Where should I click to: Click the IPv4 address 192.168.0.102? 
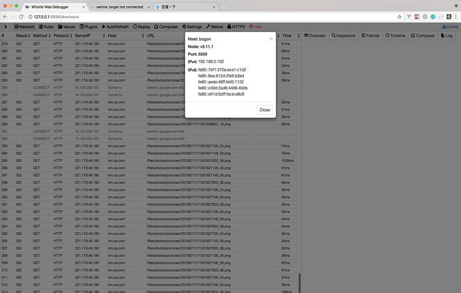[x=211, y=62]
